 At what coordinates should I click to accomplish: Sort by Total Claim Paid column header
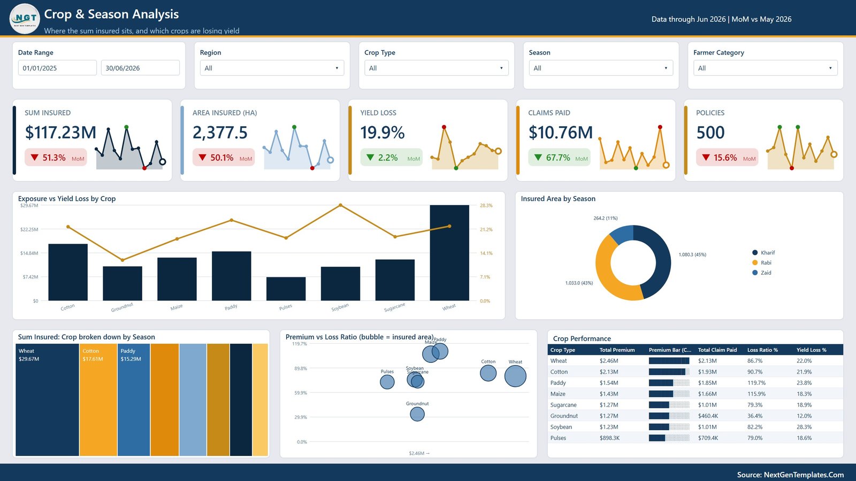point(717,350)
